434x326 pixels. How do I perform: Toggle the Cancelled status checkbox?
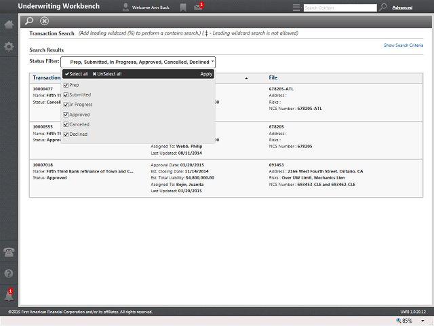click(66, 124)
